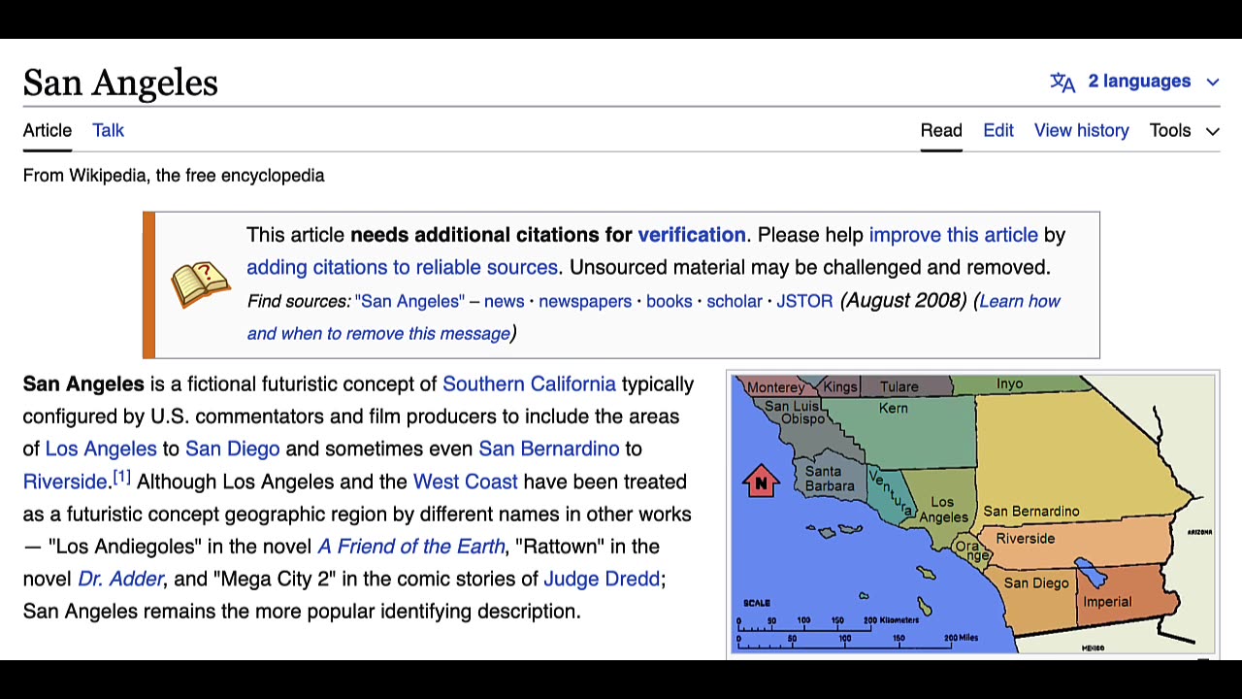Image resolution: width=1242 pixels, height=699 pixels.
Task: Follow the West Coast link
Action: [x=466, y=482]
